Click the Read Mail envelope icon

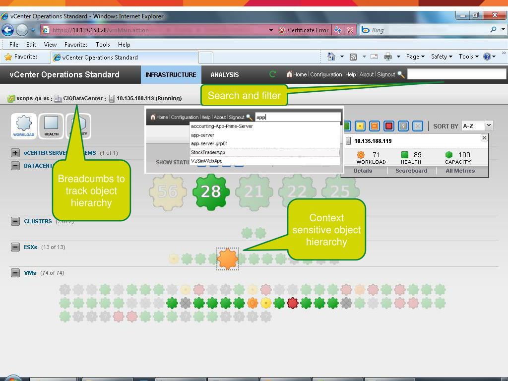click(x=374, y=57)
